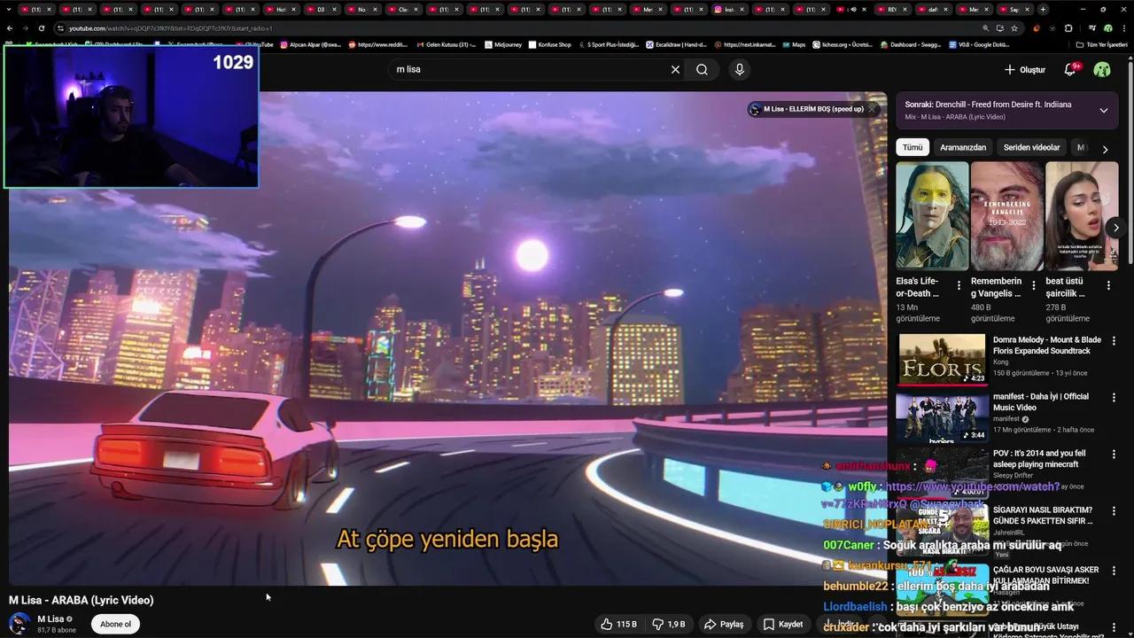This screenshot has height=638, width=1134.
Task: Expand the Sonraki mix playlist chevron
Action: click(x=1103, y=111)
